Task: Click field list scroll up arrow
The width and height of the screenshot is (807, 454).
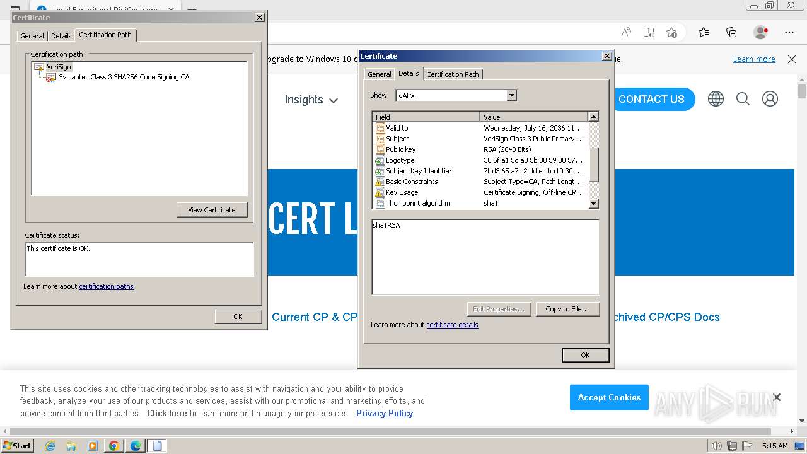Action: tap(593, 117)
